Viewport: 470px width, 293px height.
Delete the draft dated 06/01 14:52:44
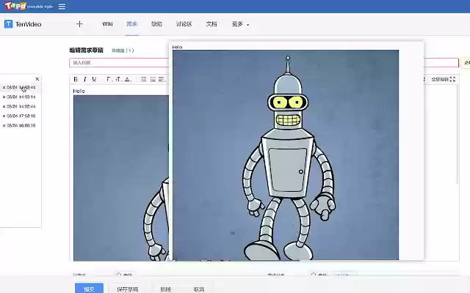pyautogui.click(x=4, y=106)
